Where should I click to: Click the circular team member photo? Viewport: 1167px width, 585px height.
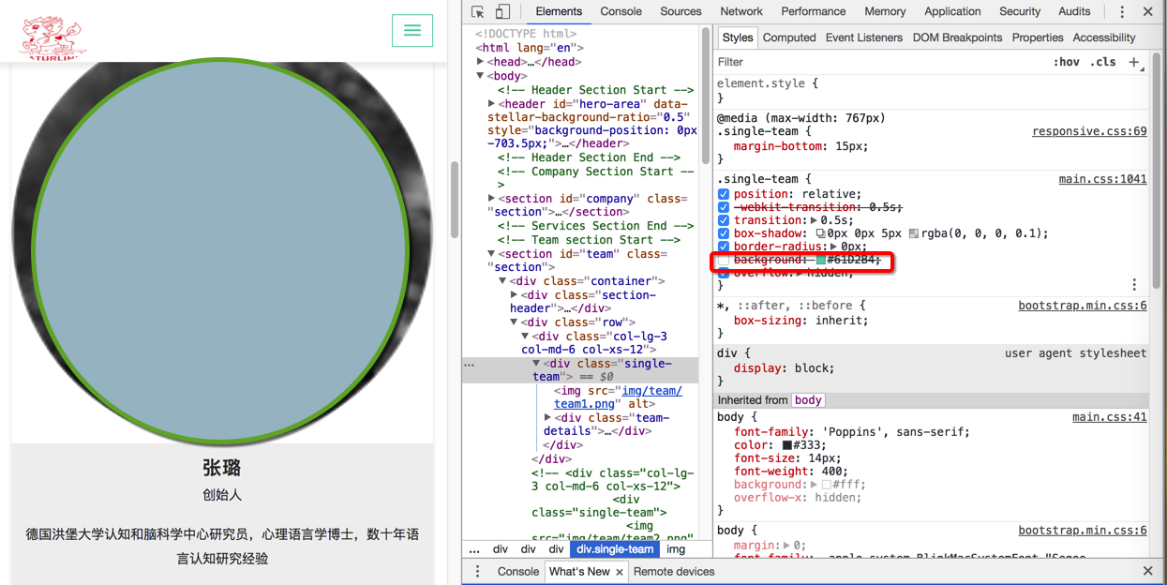pyautogui.click(x=221, y=250)
